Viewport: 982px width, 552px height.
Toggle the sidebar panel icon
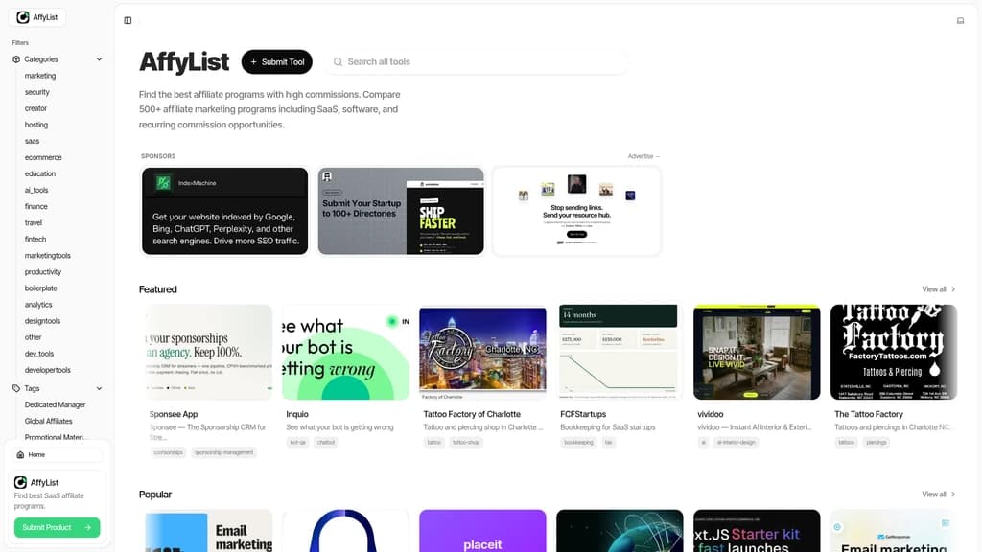(128, 21)
